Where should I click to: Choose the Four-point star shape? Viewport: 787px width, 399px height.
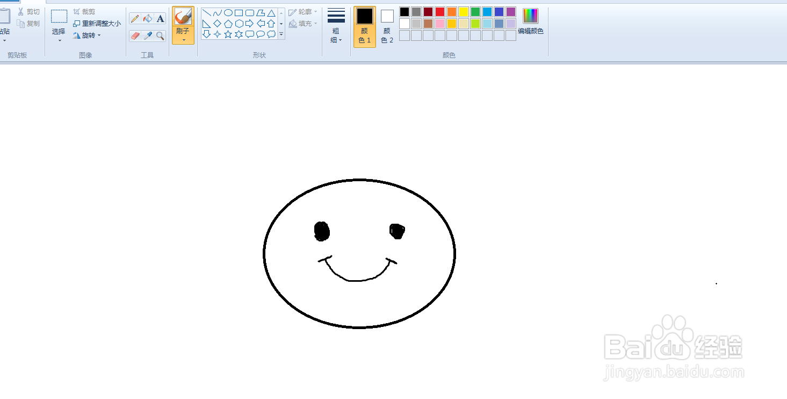218,34
